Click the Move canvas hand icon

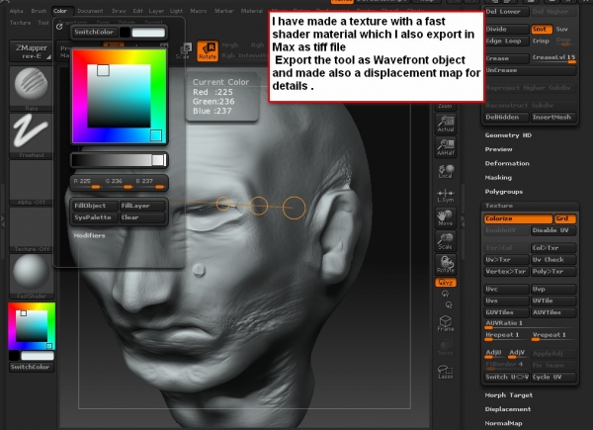click(446, 218)
